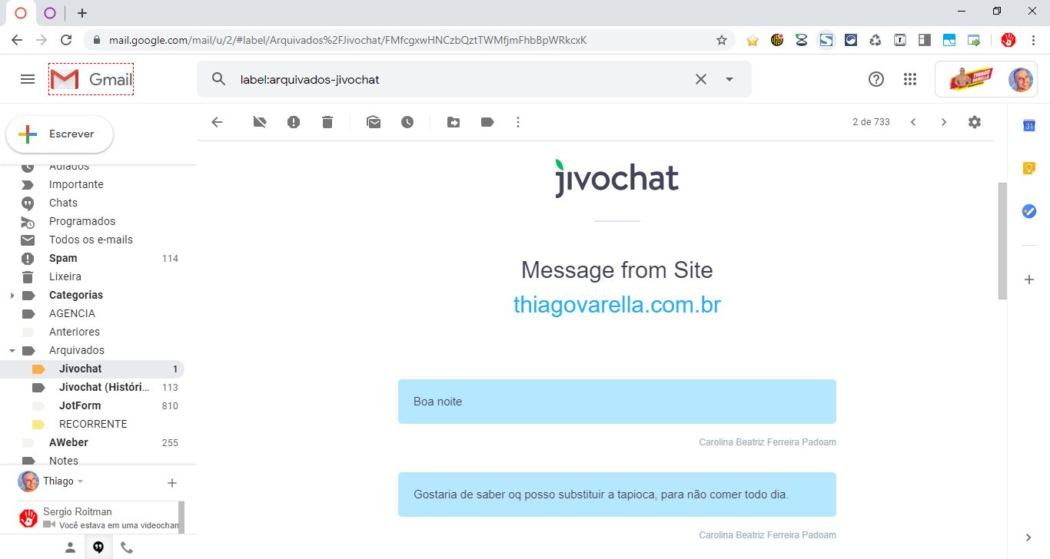
Task: Switch to the second browser tab
Action: coord(50,13)
